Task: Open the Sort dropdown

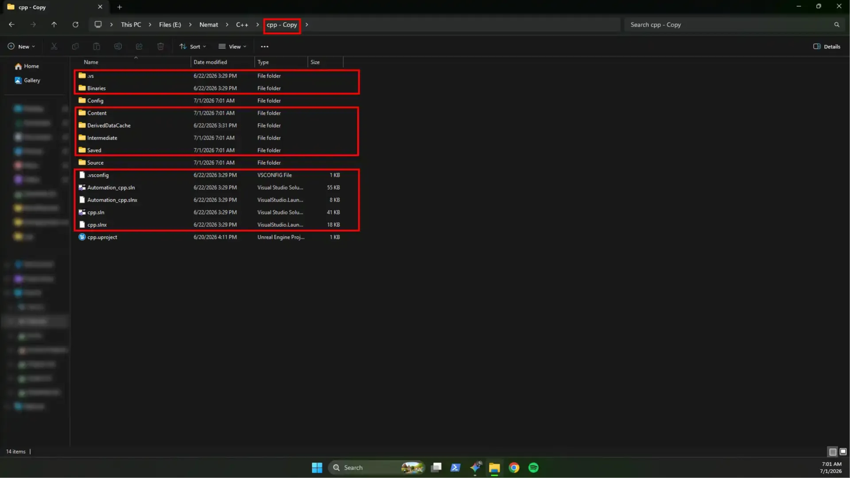Action: (x=193, y=47)
